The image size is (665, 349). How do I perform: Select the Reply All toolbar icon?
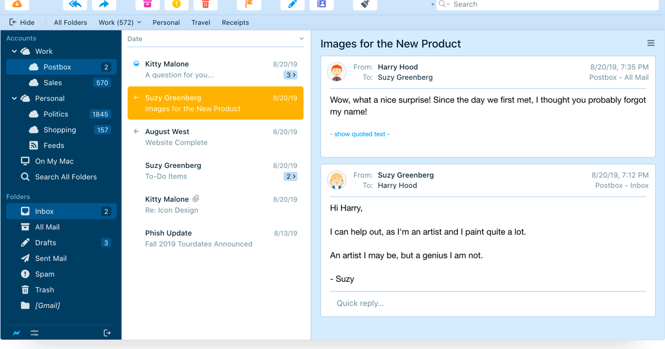[75, 5]
